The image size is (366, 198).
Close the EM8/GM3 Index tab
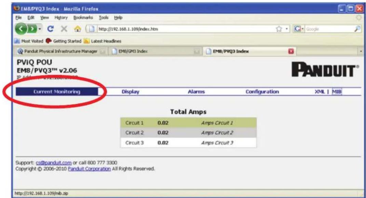pos(197,51)
